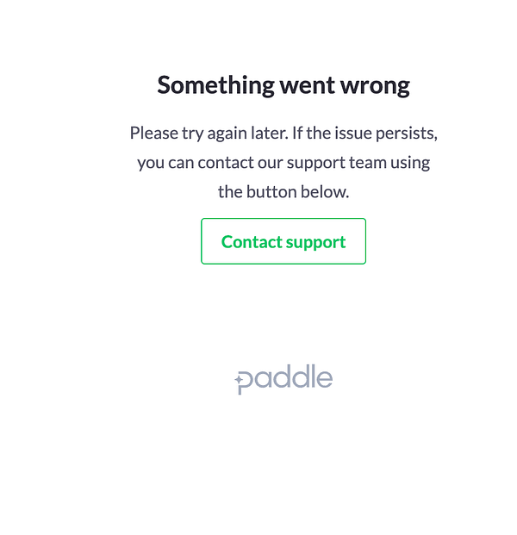
Task: Click the Contact support button
Action: [x=283, y=241]
